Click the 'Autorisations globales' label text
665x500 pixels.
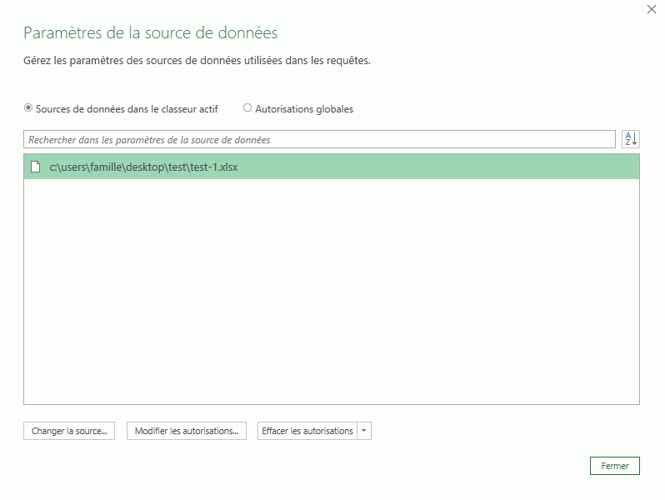(x=304, y=109)
